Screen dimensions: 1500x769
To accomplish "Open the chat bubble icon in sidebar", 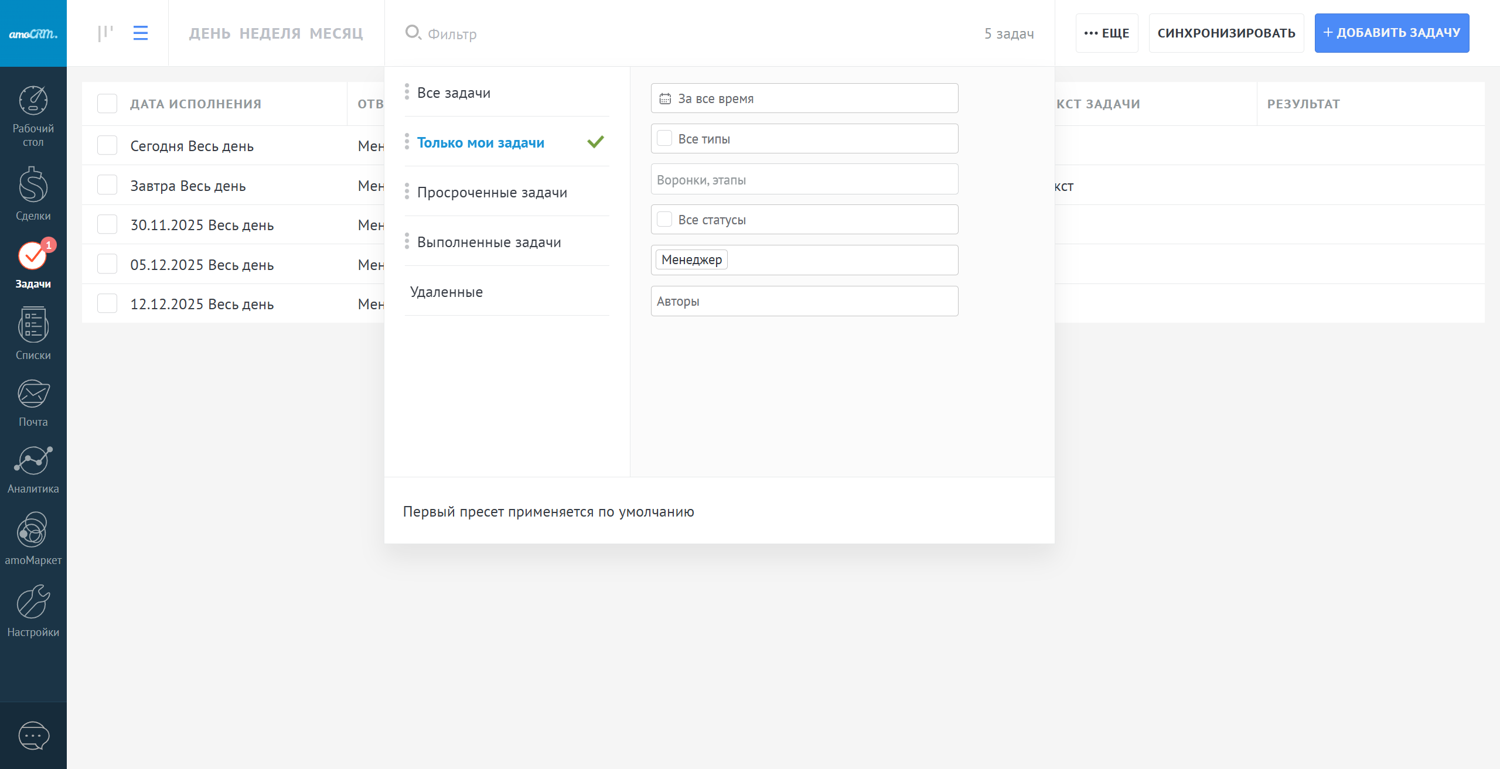I will 33,736.
